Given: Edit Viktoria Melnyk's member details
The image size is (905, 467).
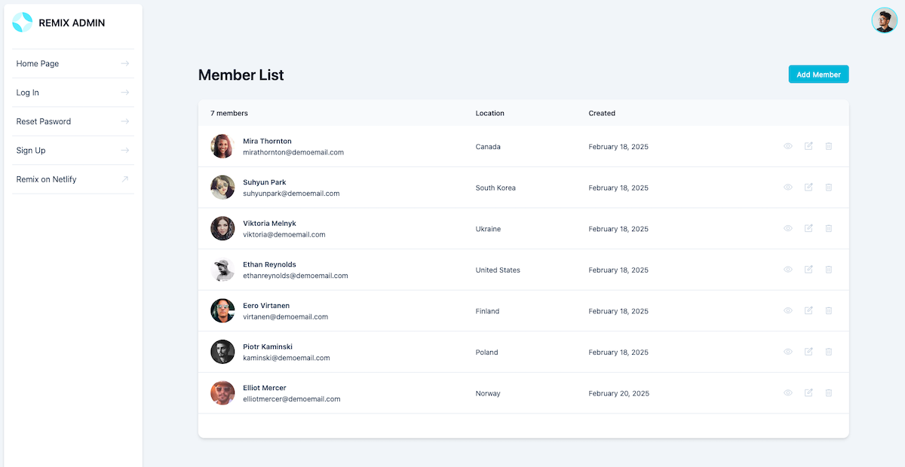Looking at the screenshot, I should [x=808, y=228].
